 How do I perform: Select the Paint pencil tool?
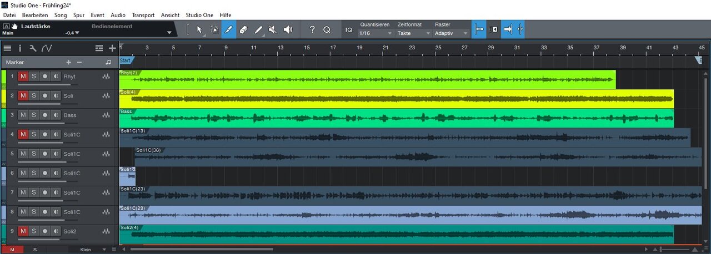click(258, 29)
